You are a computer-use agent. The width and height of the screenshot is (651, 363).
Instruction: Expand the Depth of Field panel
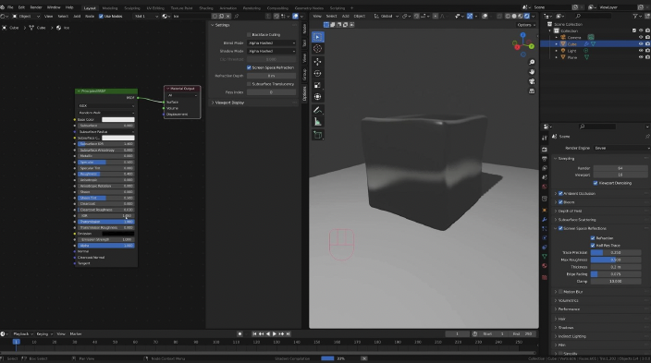pos(570,211)
